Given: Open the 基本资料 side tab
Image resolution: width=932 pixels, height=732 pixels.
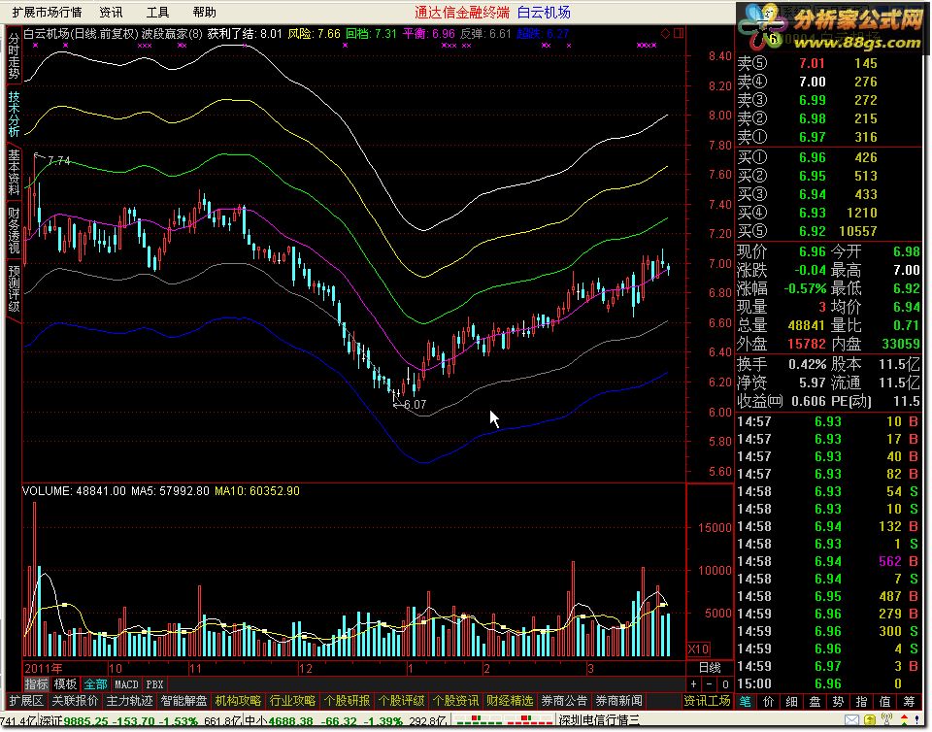Looking at the screenshot, I should click(14, 172).
